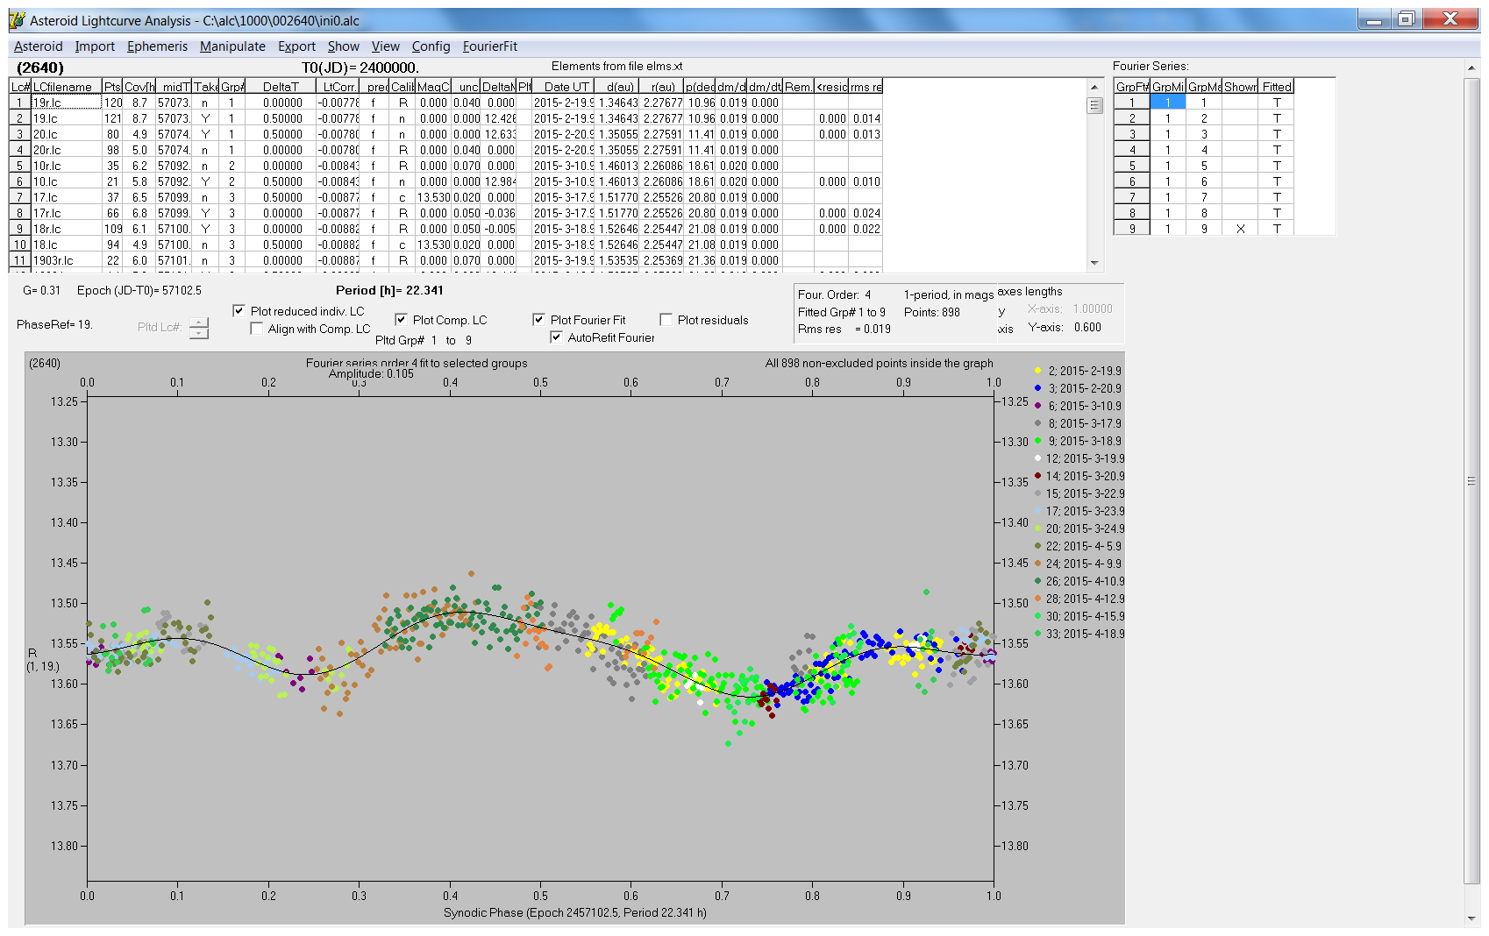Click the Asteroid Lightcurve Analysis title bar icon
The height and width of the screenshot is (936, 1489).
pos(17,20)
